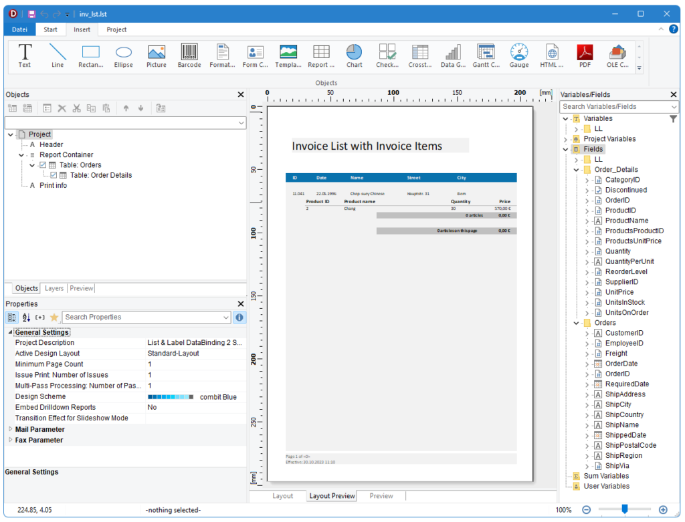Open the Search Properties dropdown
685x522 pixels.
tap(225, 317)
